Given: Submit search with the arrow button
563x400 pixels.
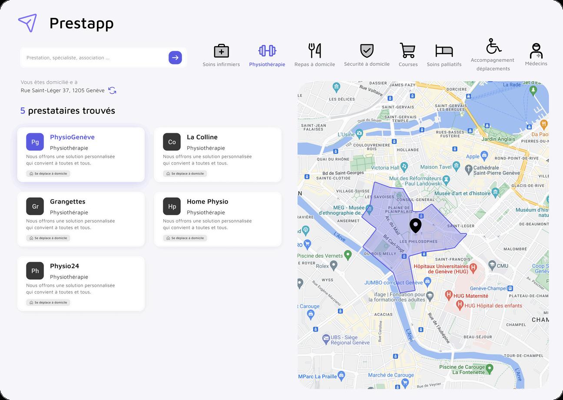Looking at the screenshot, I should coord(175,57).
